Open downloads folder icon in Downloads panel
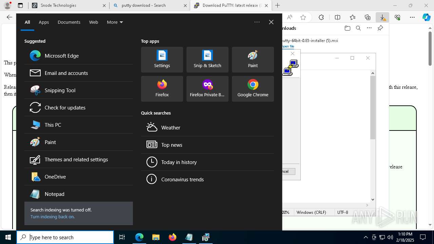This screenshot has height=244, width=434. pyautogui.click(x=347, y=28)
